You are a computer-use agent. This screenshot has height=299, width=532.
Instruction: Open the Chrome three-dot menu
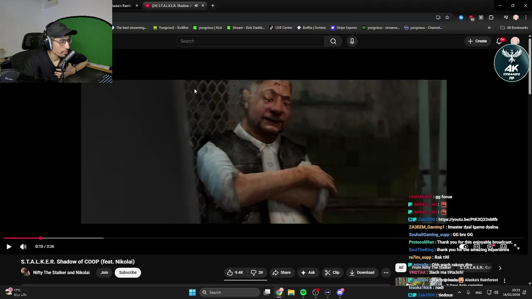[x=525, y=17]
